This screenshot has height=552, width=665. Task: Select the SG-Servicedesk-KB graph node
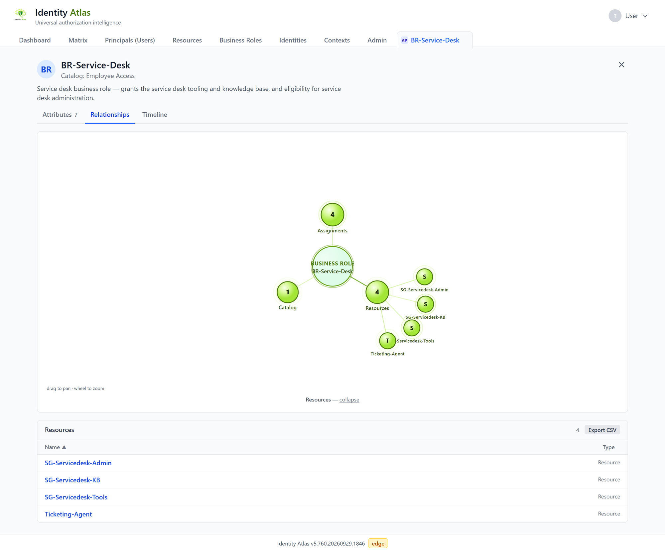click(425, 304)
